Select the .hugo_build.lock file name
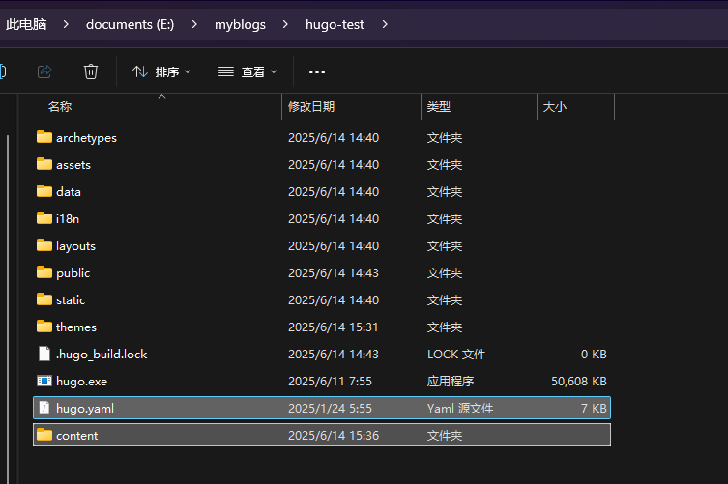728x484 pixels. [102, 355]
